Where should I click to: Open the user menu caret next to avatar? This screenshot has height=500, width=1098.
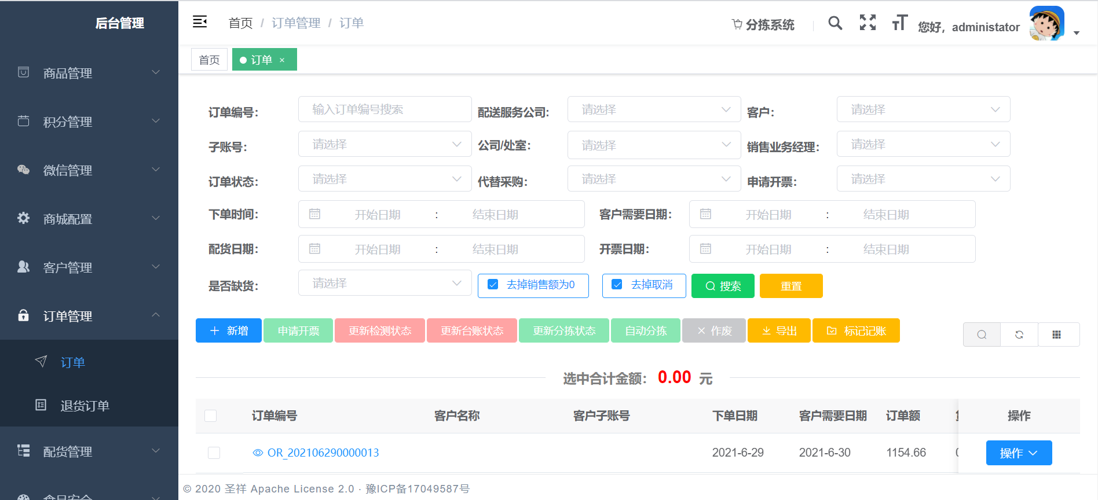click(x=1077, y=33)
